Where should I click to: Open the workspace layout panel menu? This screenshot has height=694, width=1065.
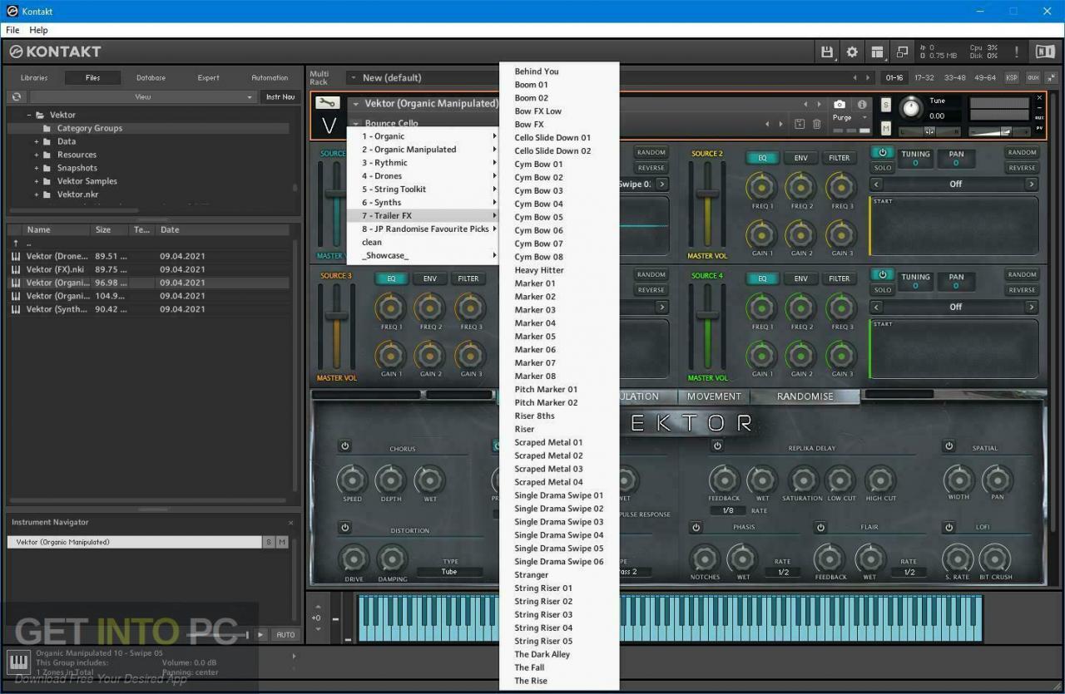coord(877,52)
